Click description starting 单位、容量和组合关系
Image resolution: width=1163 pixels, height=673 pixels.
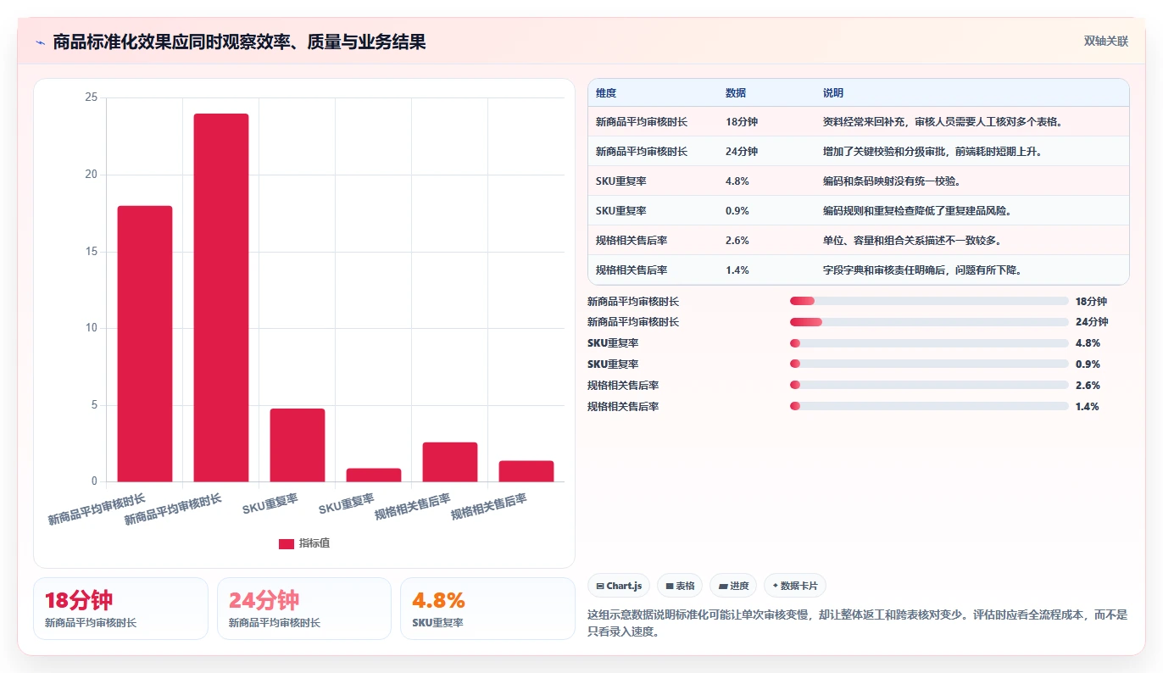[912, 241]
